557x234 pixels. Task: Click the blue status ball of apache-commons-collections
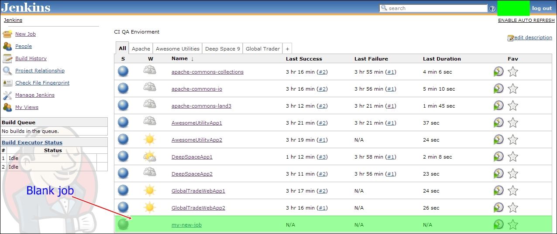coord(124,71)
